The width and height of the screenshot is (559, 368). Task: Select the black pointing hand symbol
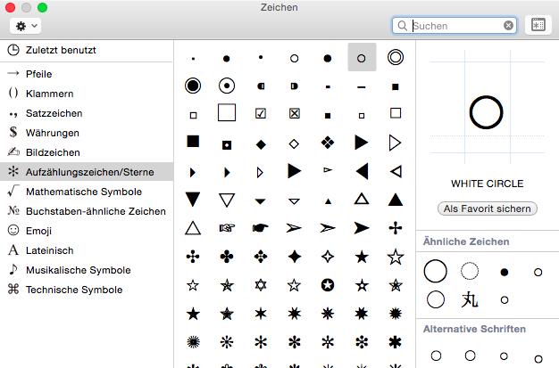[x=260, y=228]
